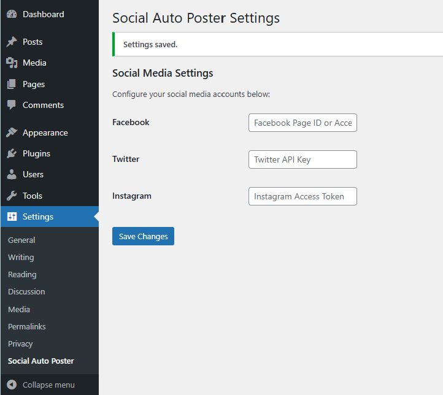Click the Pages icon in sidebar

click(x=12, y=84)
